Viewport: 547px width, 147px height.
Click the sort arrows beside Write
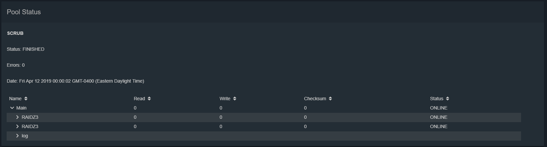pyautogui.click(x=235, y=99)
